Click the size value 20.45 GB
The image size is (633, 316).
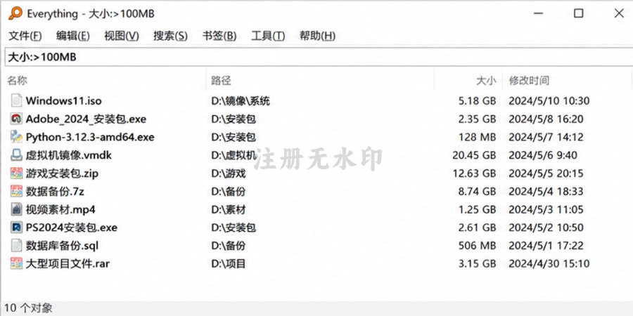click(474, 155)
